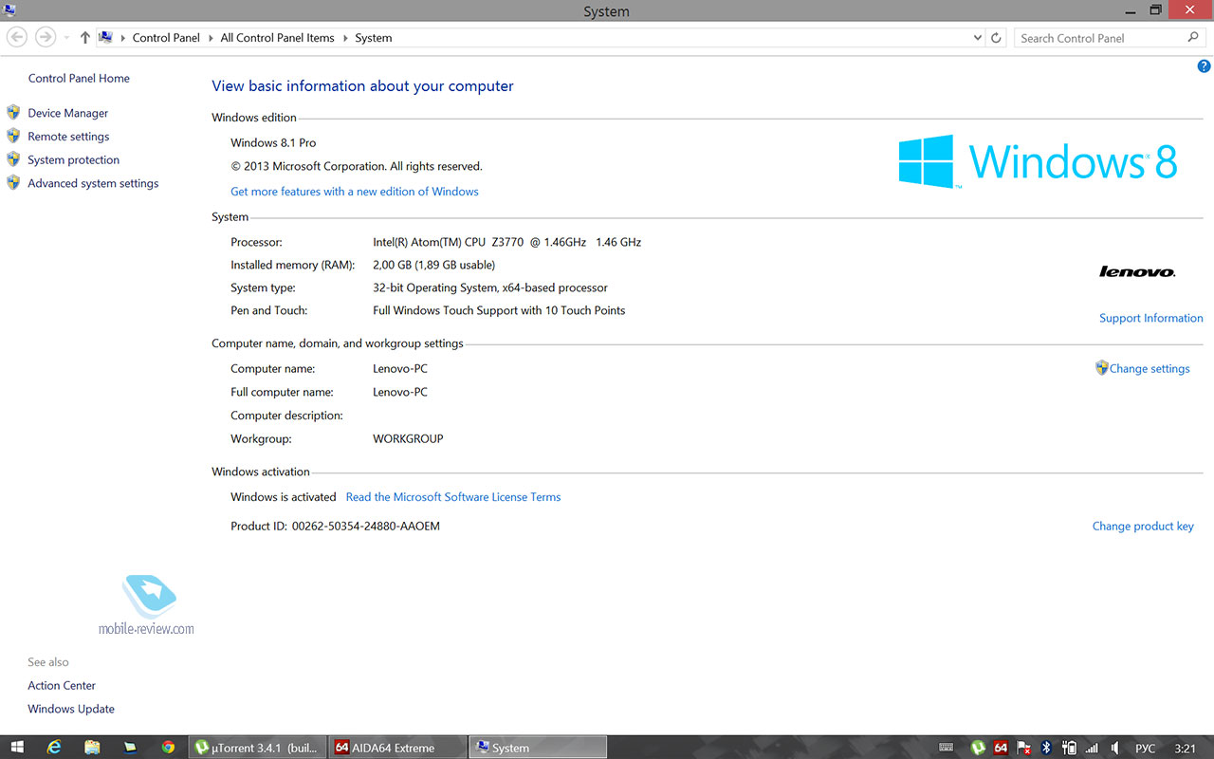The height and width of the screenshot is (759, 1214).
Task: Click the Forward navigation arrow
Action: (x=45, y=37)
